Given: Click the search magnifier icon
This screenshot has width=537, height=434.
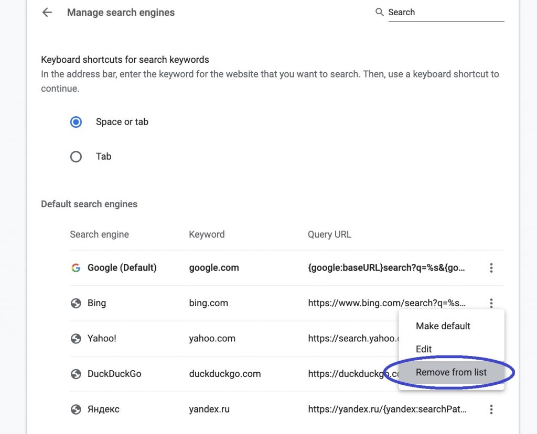Looking at the screenshot, I should click(x=379, y=13).
